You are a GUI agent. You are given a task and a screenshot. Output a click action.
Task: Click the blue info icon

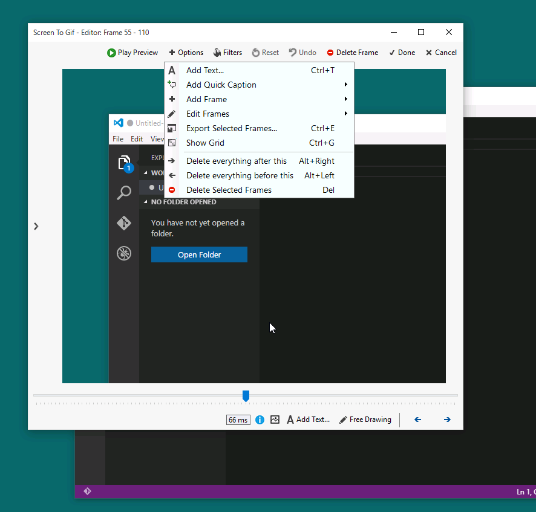(x=260, y=420)
